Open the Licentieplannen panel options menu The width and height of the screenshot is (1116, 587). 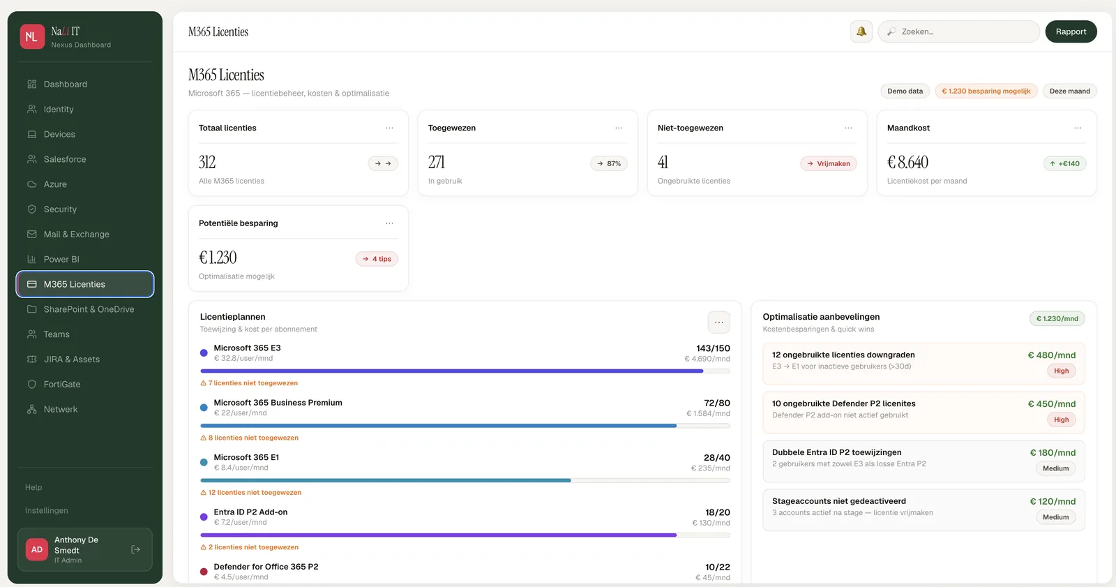(719, 322)
